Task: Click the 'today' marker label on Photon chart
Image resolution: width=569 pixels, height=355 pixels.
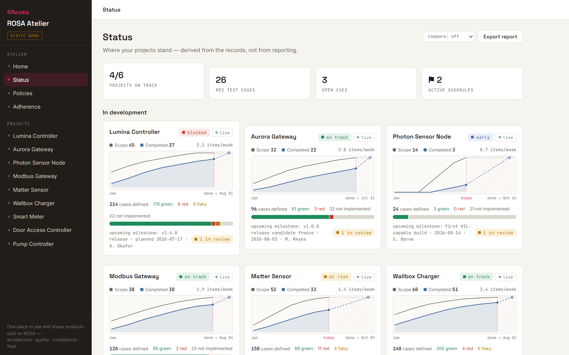Action: (466, 198)
